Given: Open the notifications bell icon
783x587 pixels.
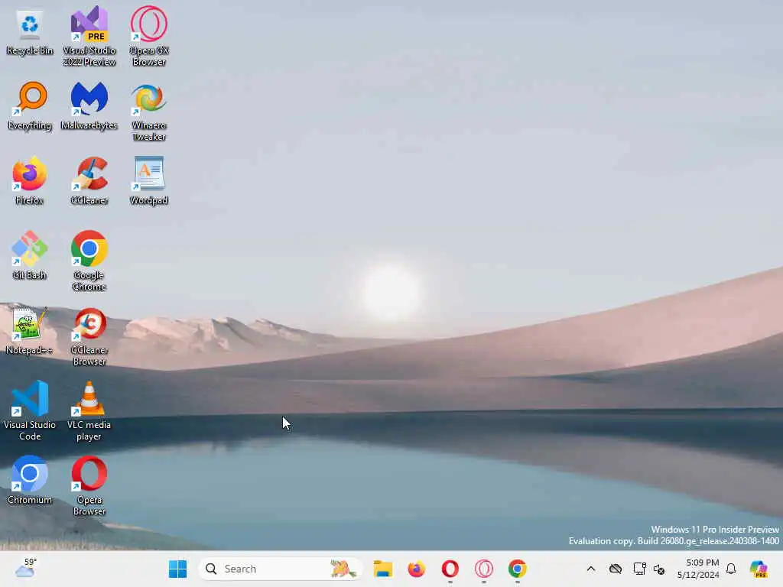Looking at the screenshot, I should [731, 569].
